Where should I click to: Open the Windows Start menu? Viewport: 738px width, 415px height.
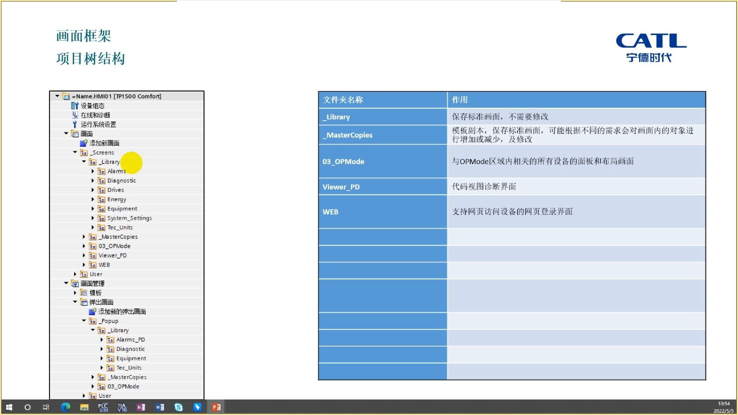(9, 407)
